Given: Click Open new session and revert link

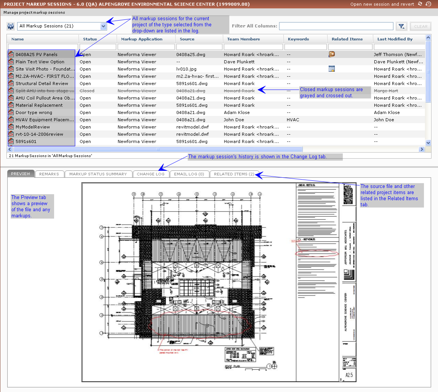Looking at the screenshot, I should [x=382, y=4].
